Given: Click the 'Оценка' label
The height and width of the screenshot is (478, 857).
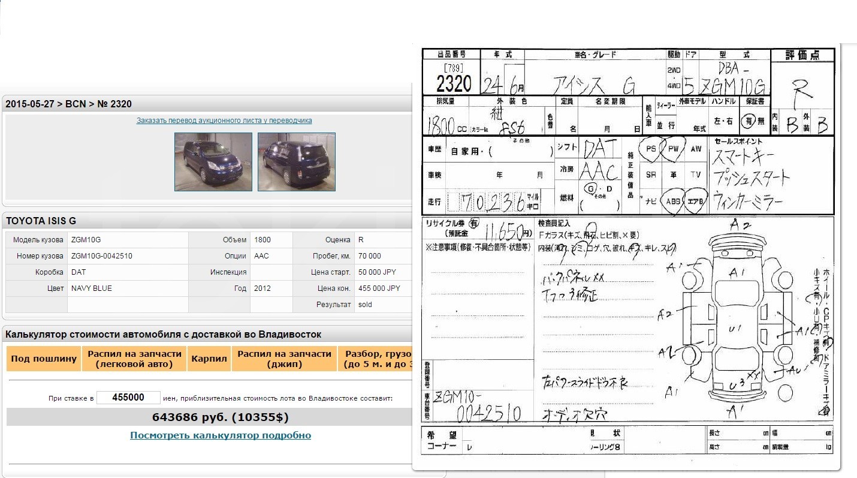Looking at the screenshot, I should pos(337,240).
